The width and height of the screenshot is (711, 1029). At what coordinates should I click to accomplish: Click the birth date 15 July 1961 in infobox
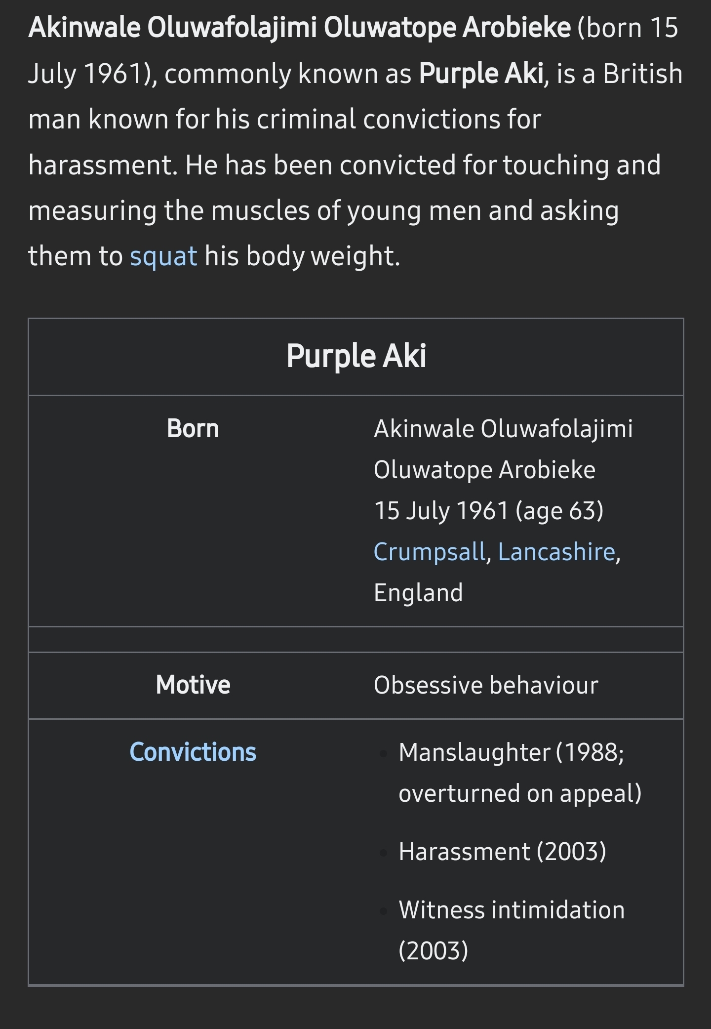[441, 511]
